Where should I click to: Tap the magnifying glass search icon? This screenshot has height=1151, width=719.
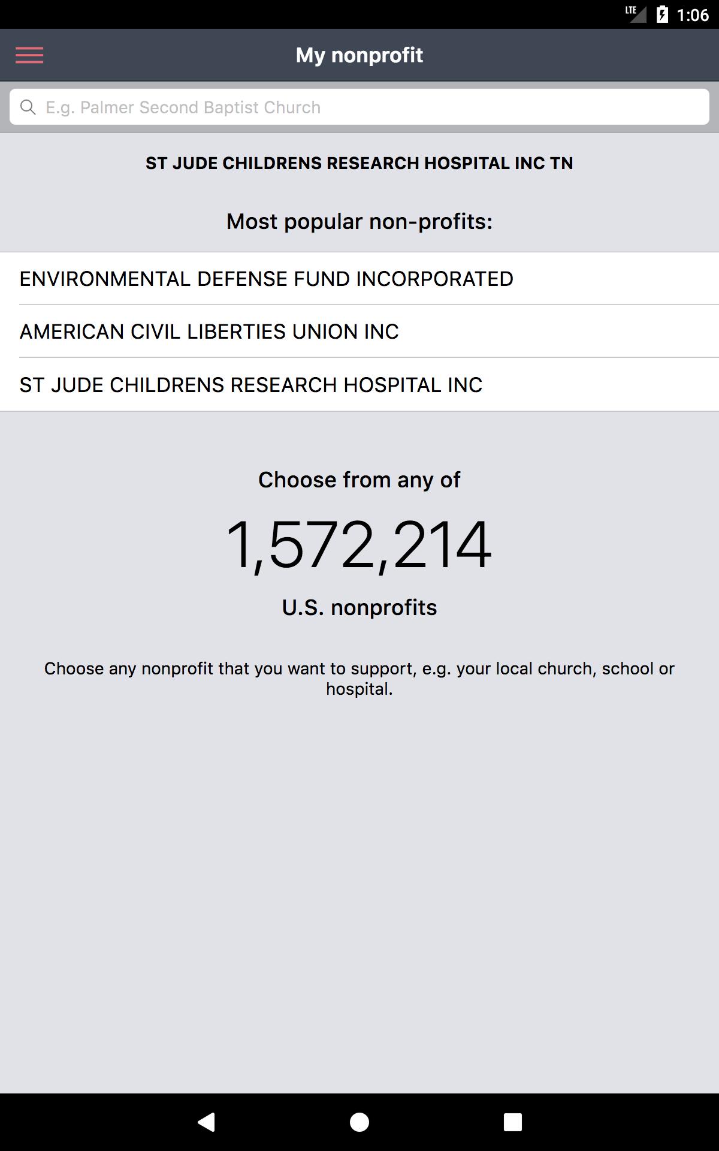(28, 107)
